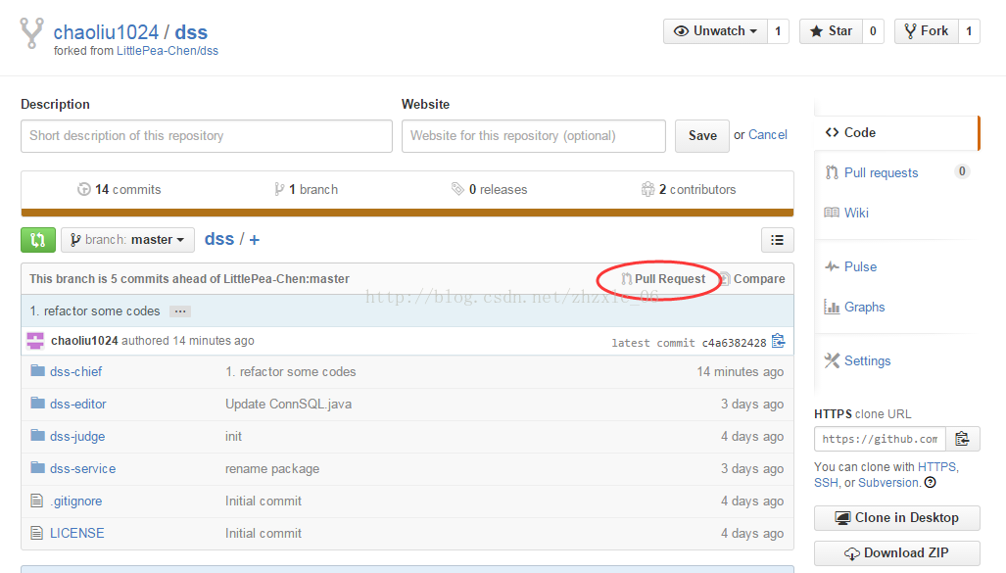The height and width of the screenshot is (573, 1006).
Task: Click the contributors people icon
Action: point(648,189)
